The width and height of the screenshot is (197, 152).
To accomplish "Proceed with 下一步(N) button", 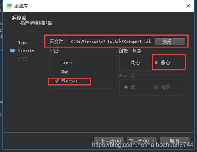I will click(142, 141).
